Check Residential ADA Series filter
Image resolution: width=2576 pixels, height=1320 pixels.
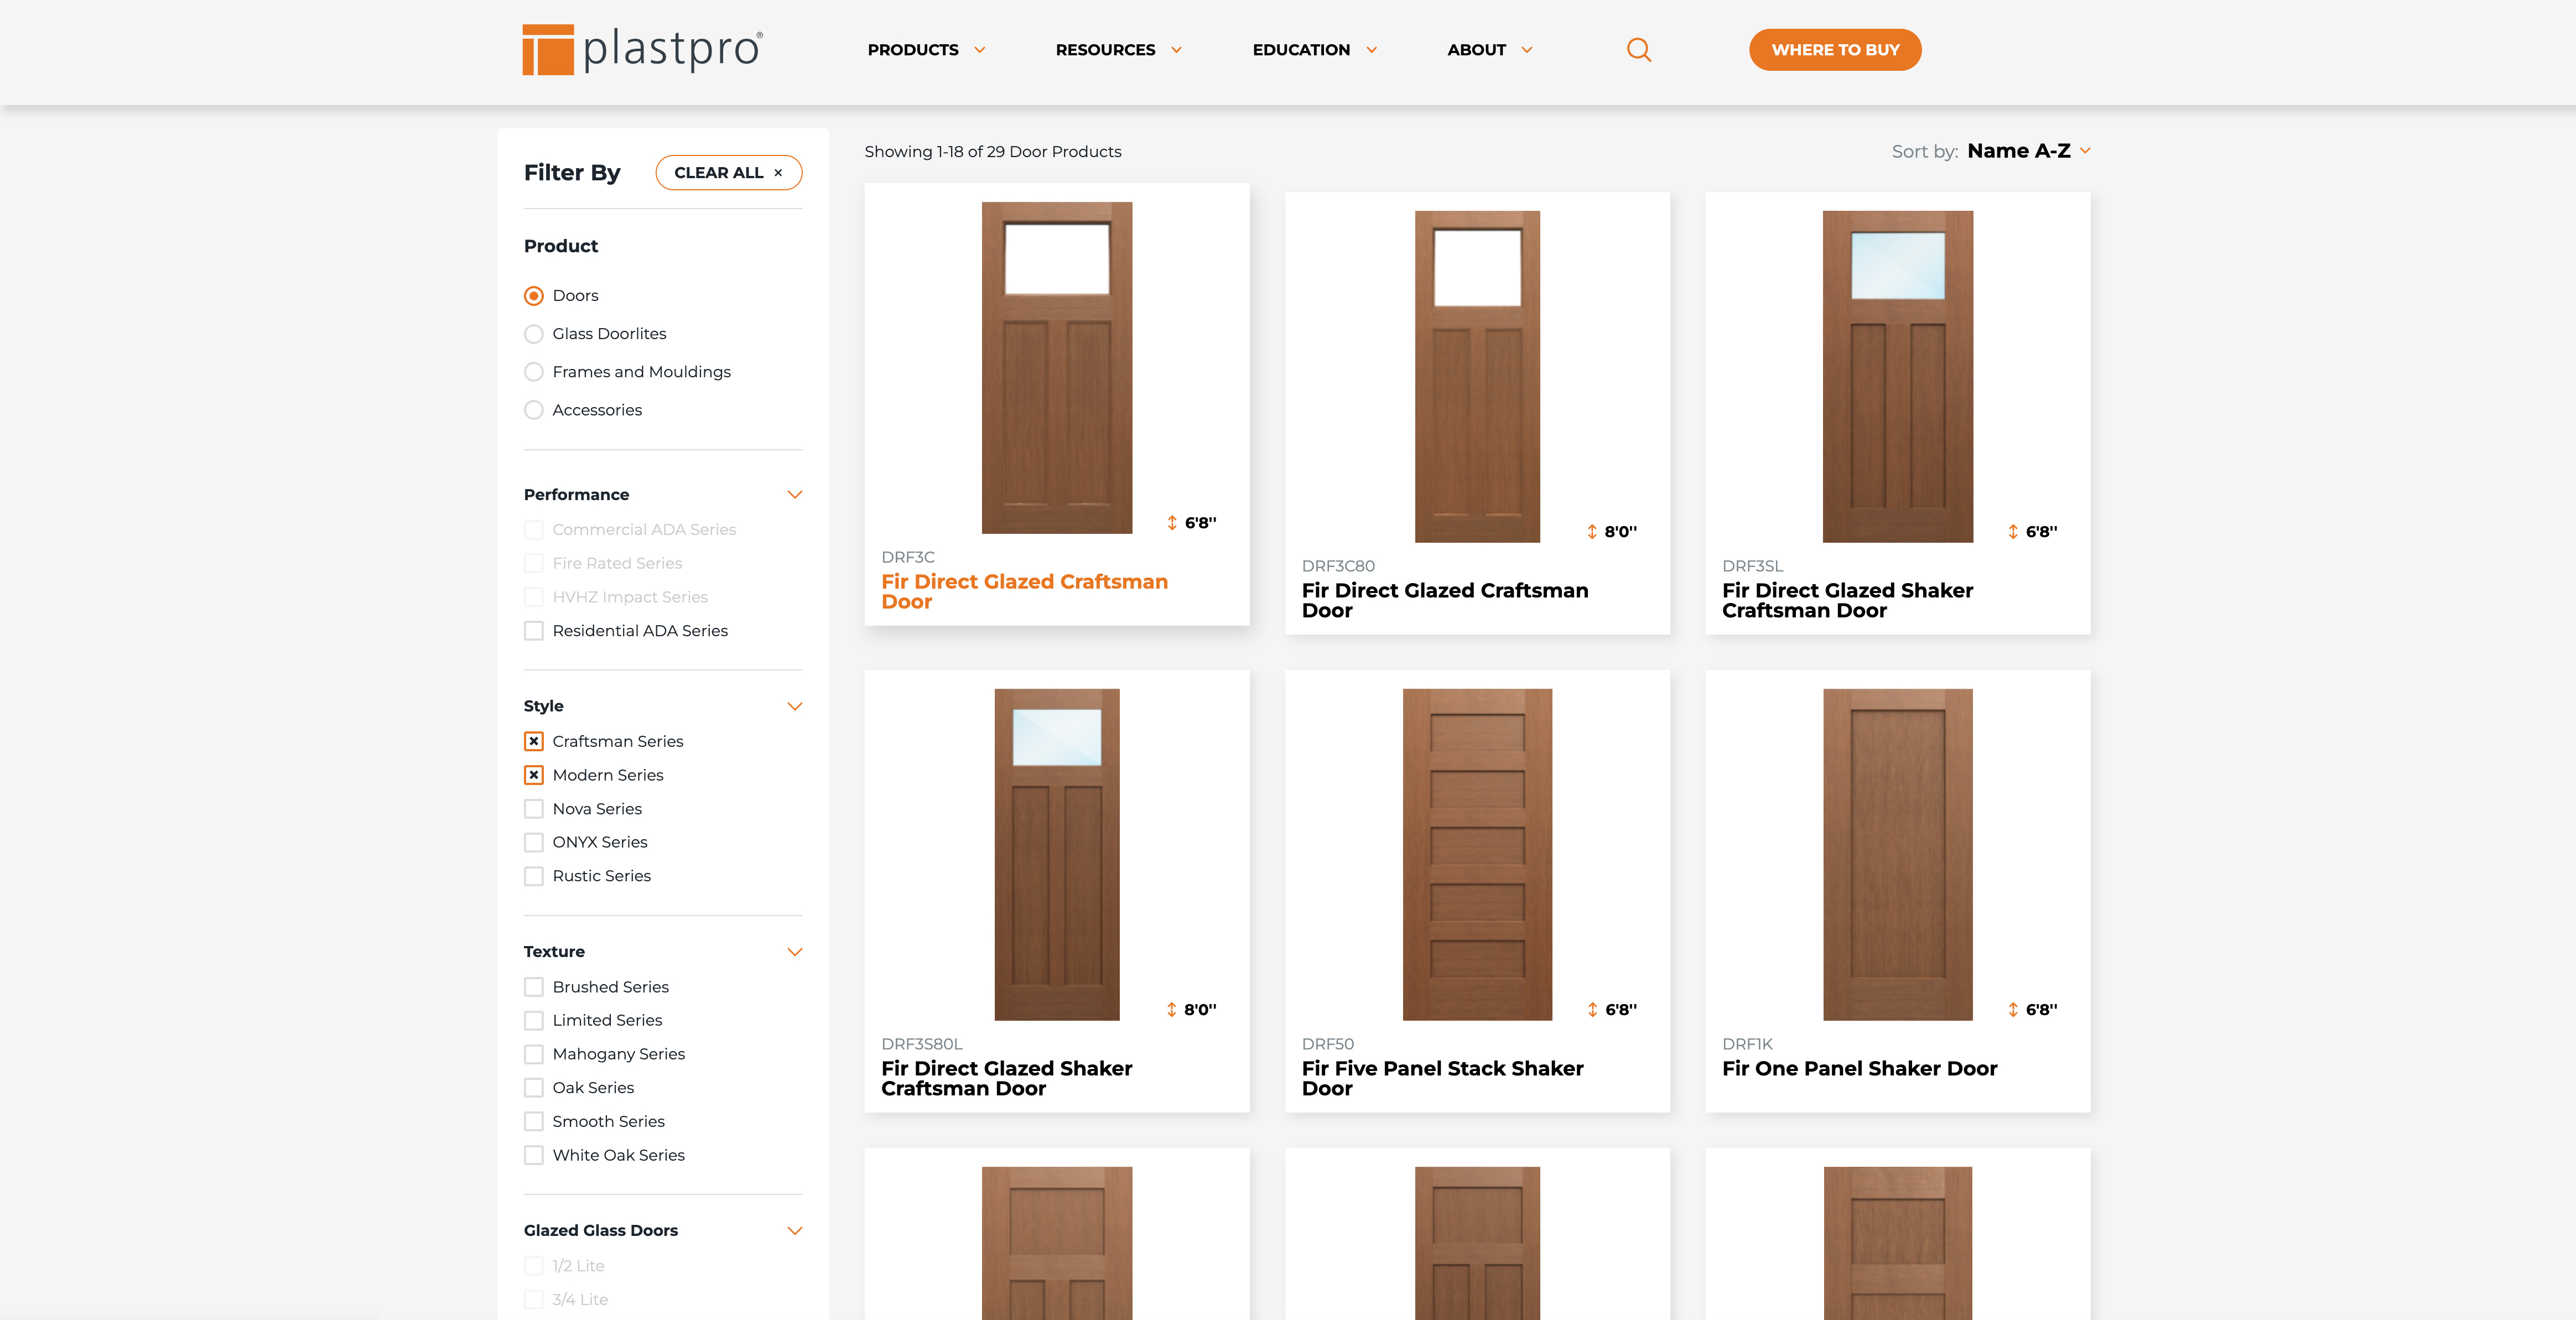click(x=534, y=631)
